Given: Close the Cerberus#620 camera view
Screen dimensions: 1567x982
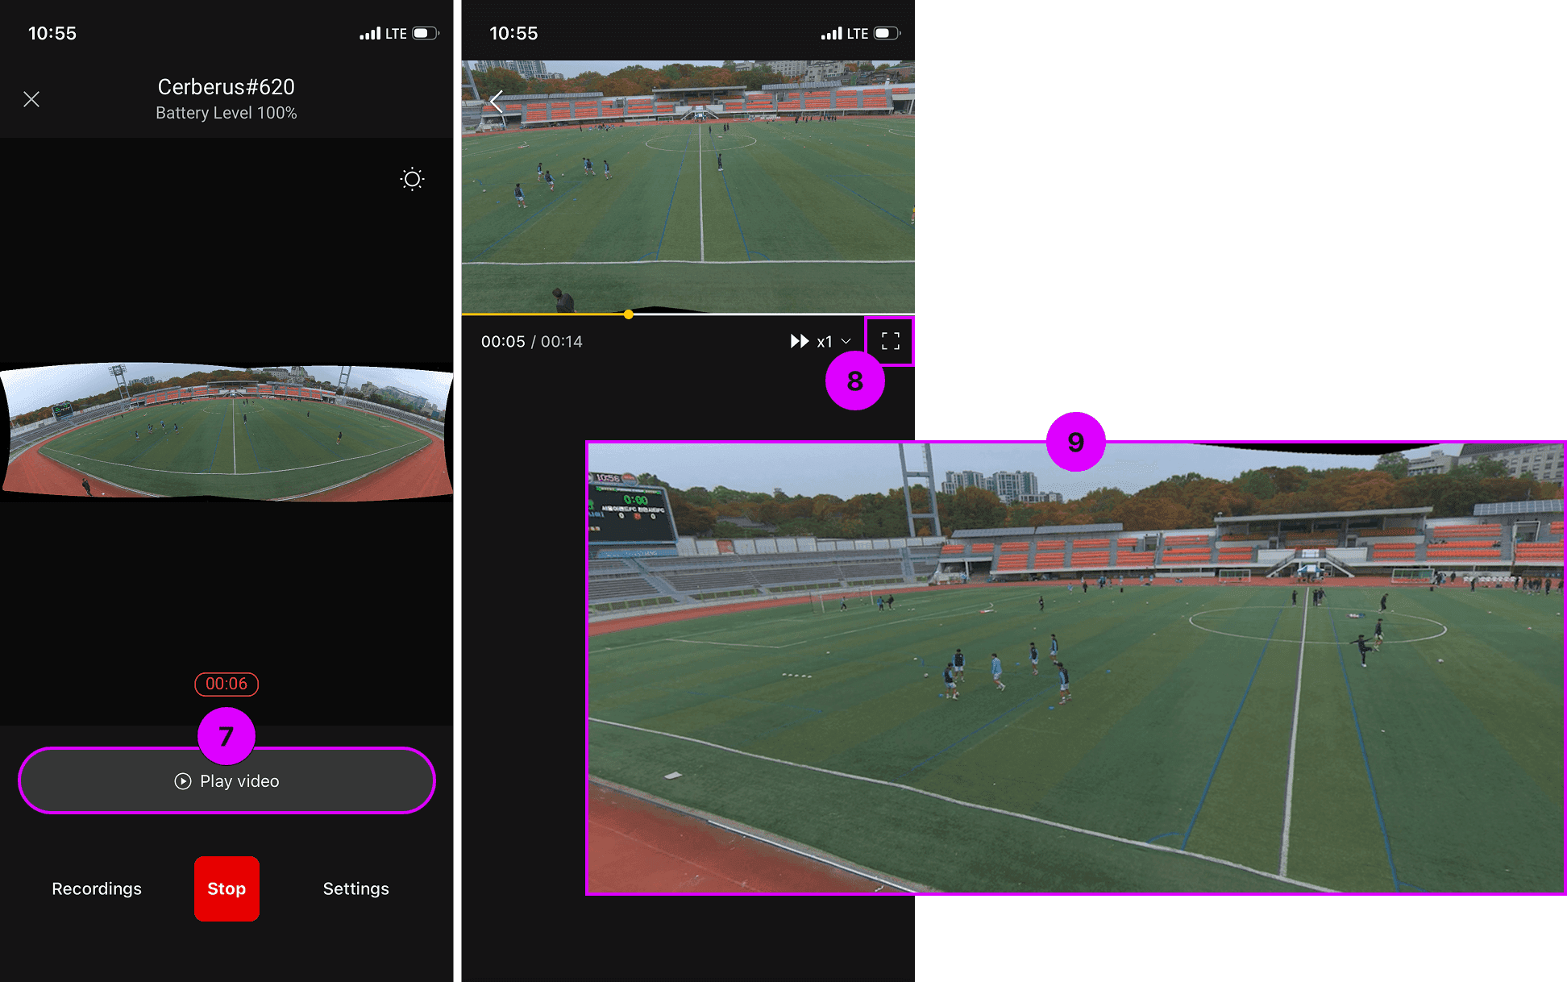Looking at the screenshot, I should point(31,99).
